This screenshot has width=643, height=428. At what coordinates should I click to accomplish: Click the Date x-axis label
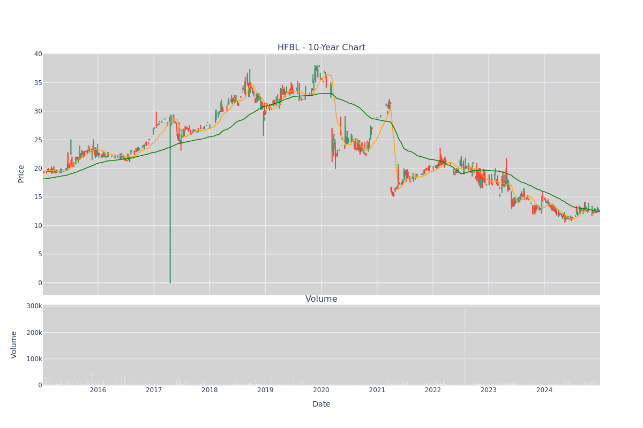[322, 404]
